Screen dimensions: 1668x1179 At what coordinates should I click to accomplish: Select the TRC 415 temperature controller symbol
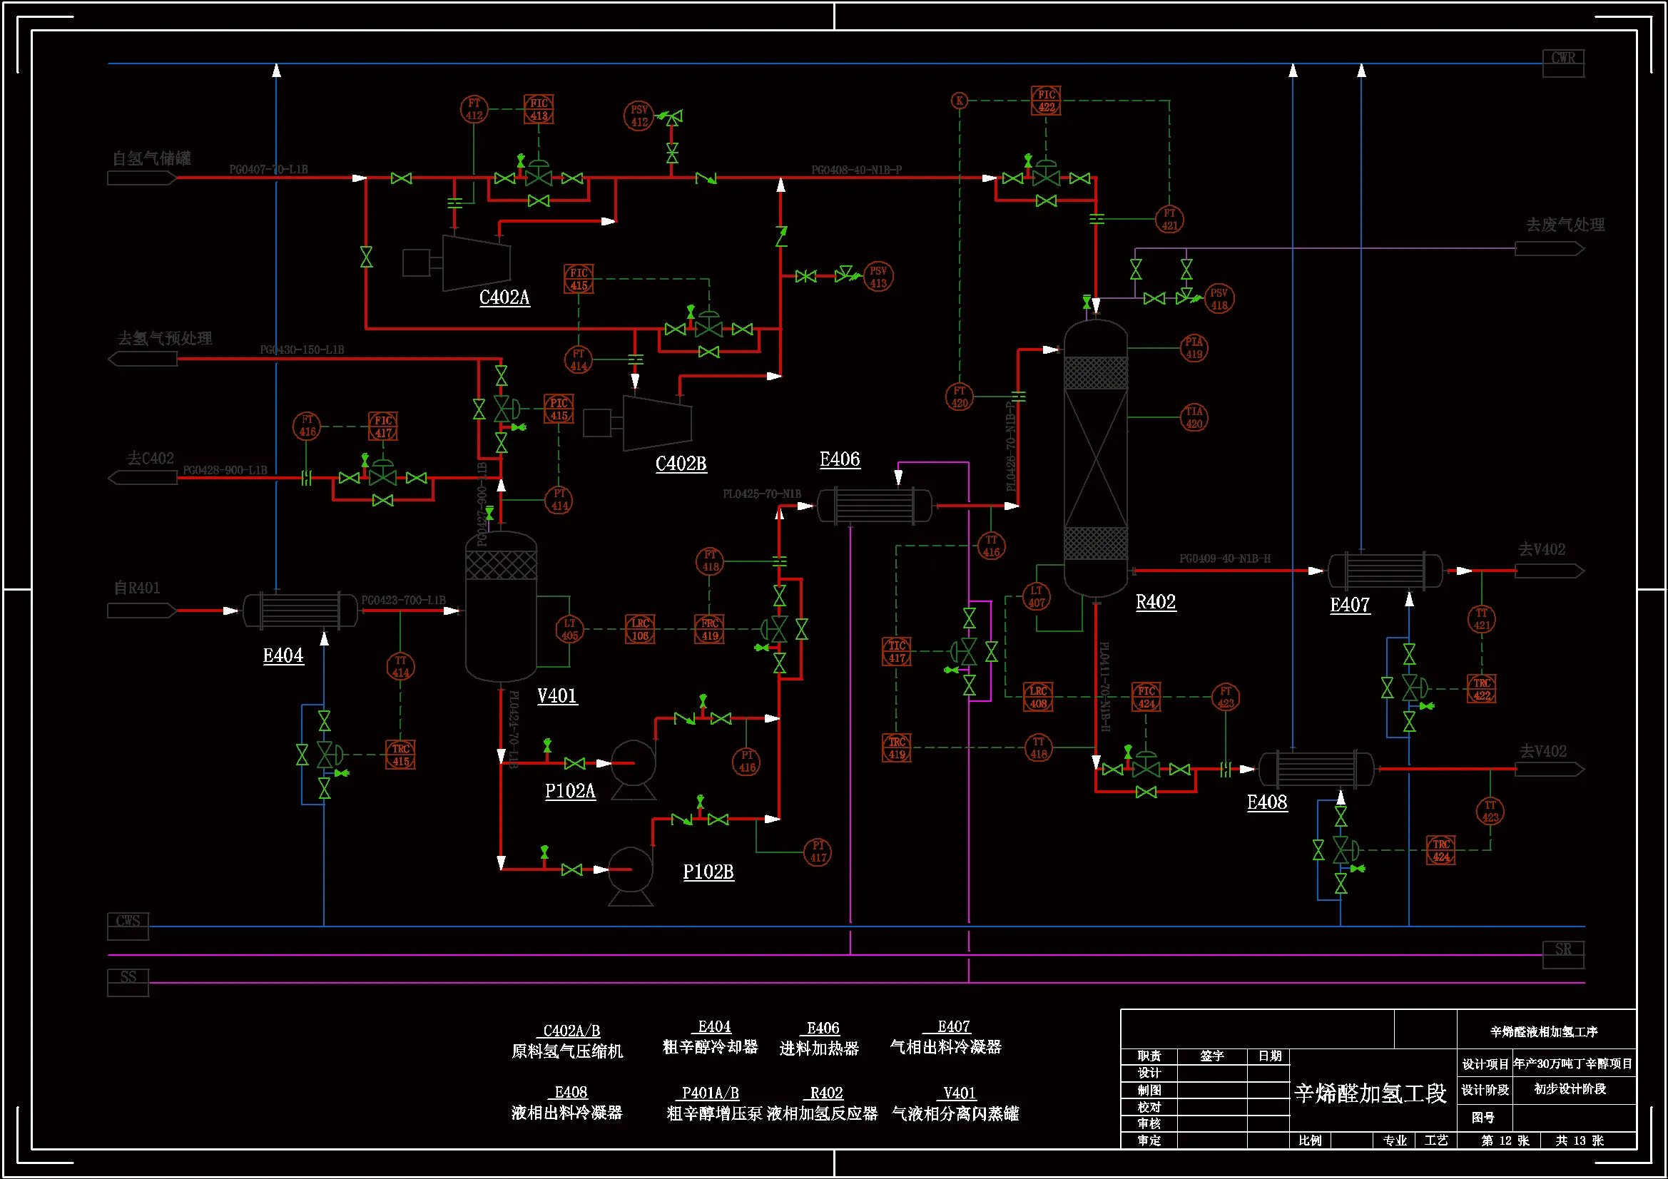[x=400, y=755]
